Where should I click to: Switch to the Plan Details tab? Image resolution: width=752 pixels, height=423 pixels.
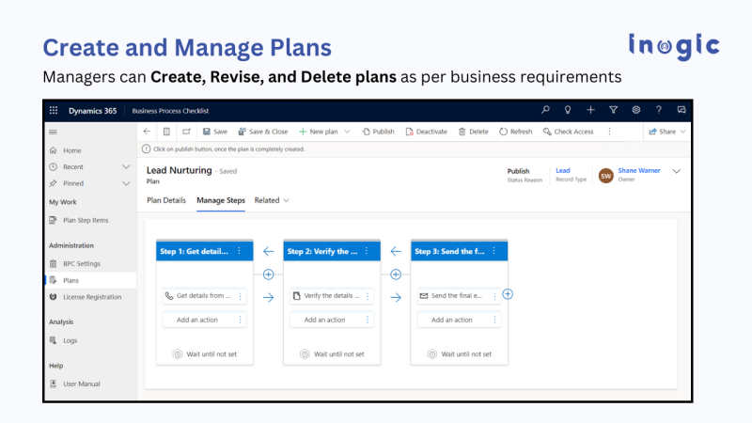(x=166, y=200)
